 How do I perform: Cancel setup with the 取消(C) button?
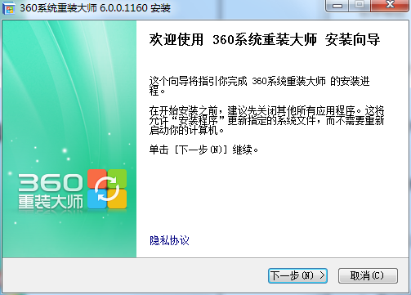[368, 275]
